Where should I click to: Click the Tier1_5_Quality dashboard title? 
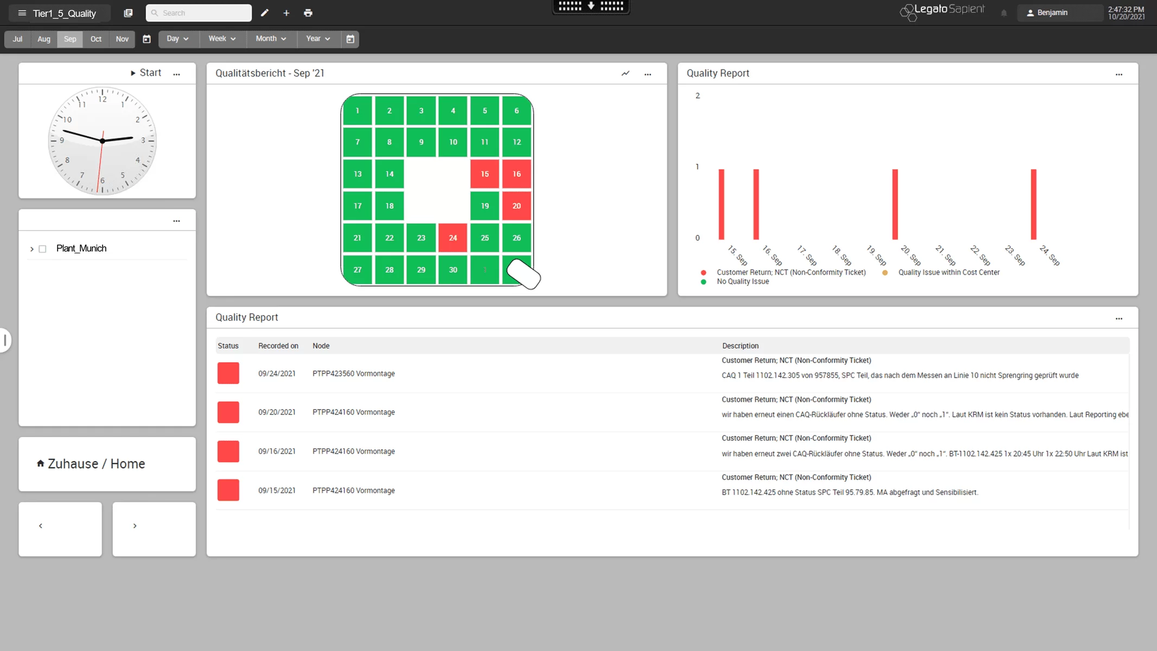click(x=65, y=13)
